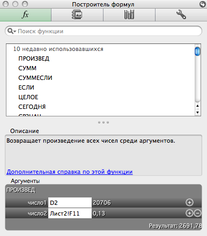Click the 20706 value next to число1
207x236 pixels.
[102, 203]
